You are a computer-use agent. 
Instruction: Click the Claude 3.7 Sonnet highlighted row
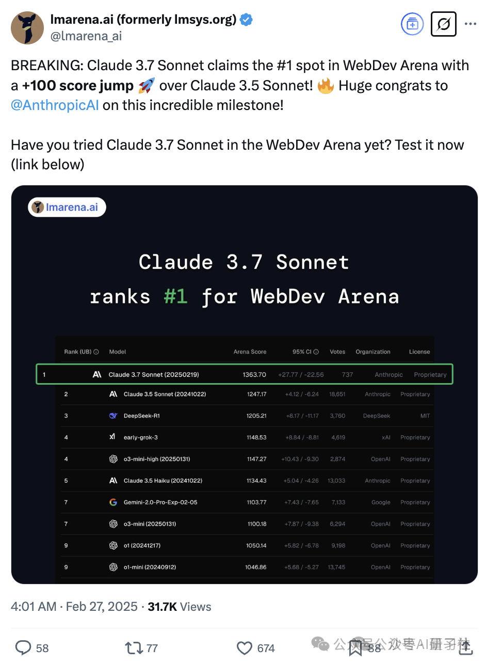(245, 374)
